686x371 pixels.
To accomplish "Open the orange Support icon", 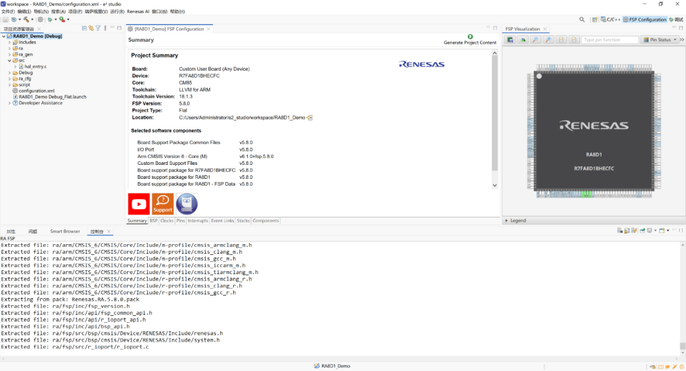I will coord(163,204).
